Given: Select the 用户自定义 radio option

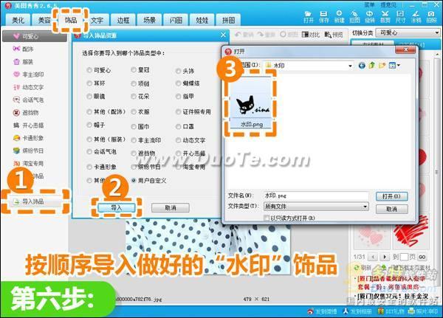Looking at the screenshot, I should tap(134, 181).
